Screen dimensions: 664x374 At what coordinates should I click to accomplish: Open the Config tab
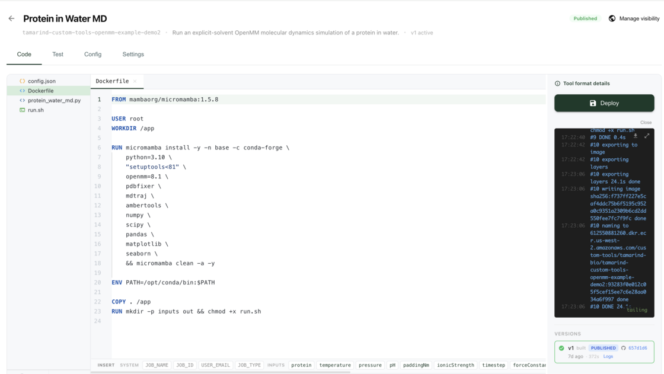(92, 54)
